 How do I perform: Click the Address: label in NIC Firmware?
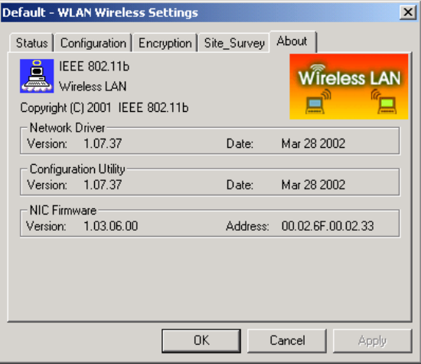click(247, 226)
